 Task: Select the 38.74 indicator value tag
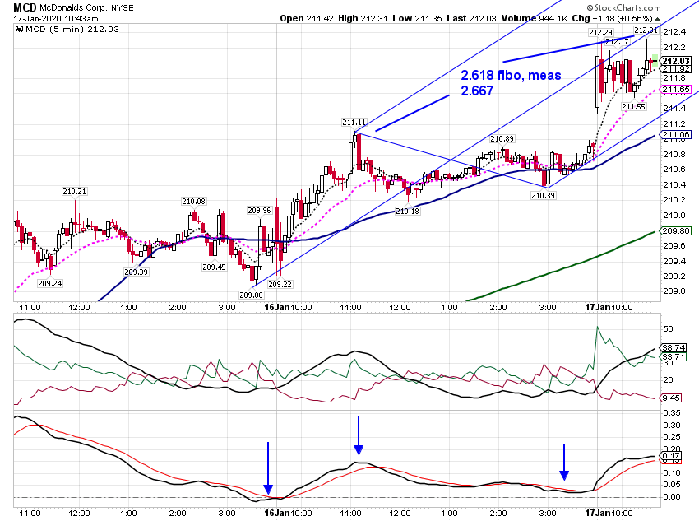674,347
